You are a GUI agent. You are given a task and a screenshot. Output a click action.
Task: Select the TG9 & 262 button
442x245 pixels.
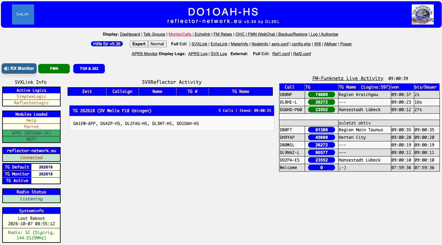(x=89, y=69)
